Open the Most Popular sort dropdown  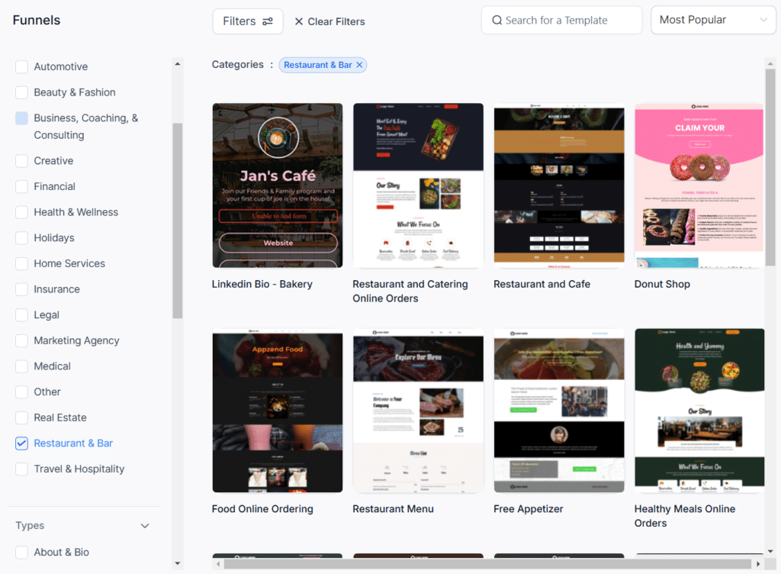713,20
